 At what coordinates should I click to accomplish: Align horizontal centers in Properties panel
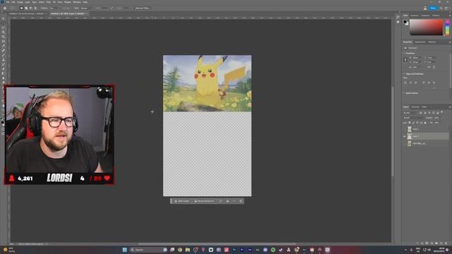(x=410, y=83)
